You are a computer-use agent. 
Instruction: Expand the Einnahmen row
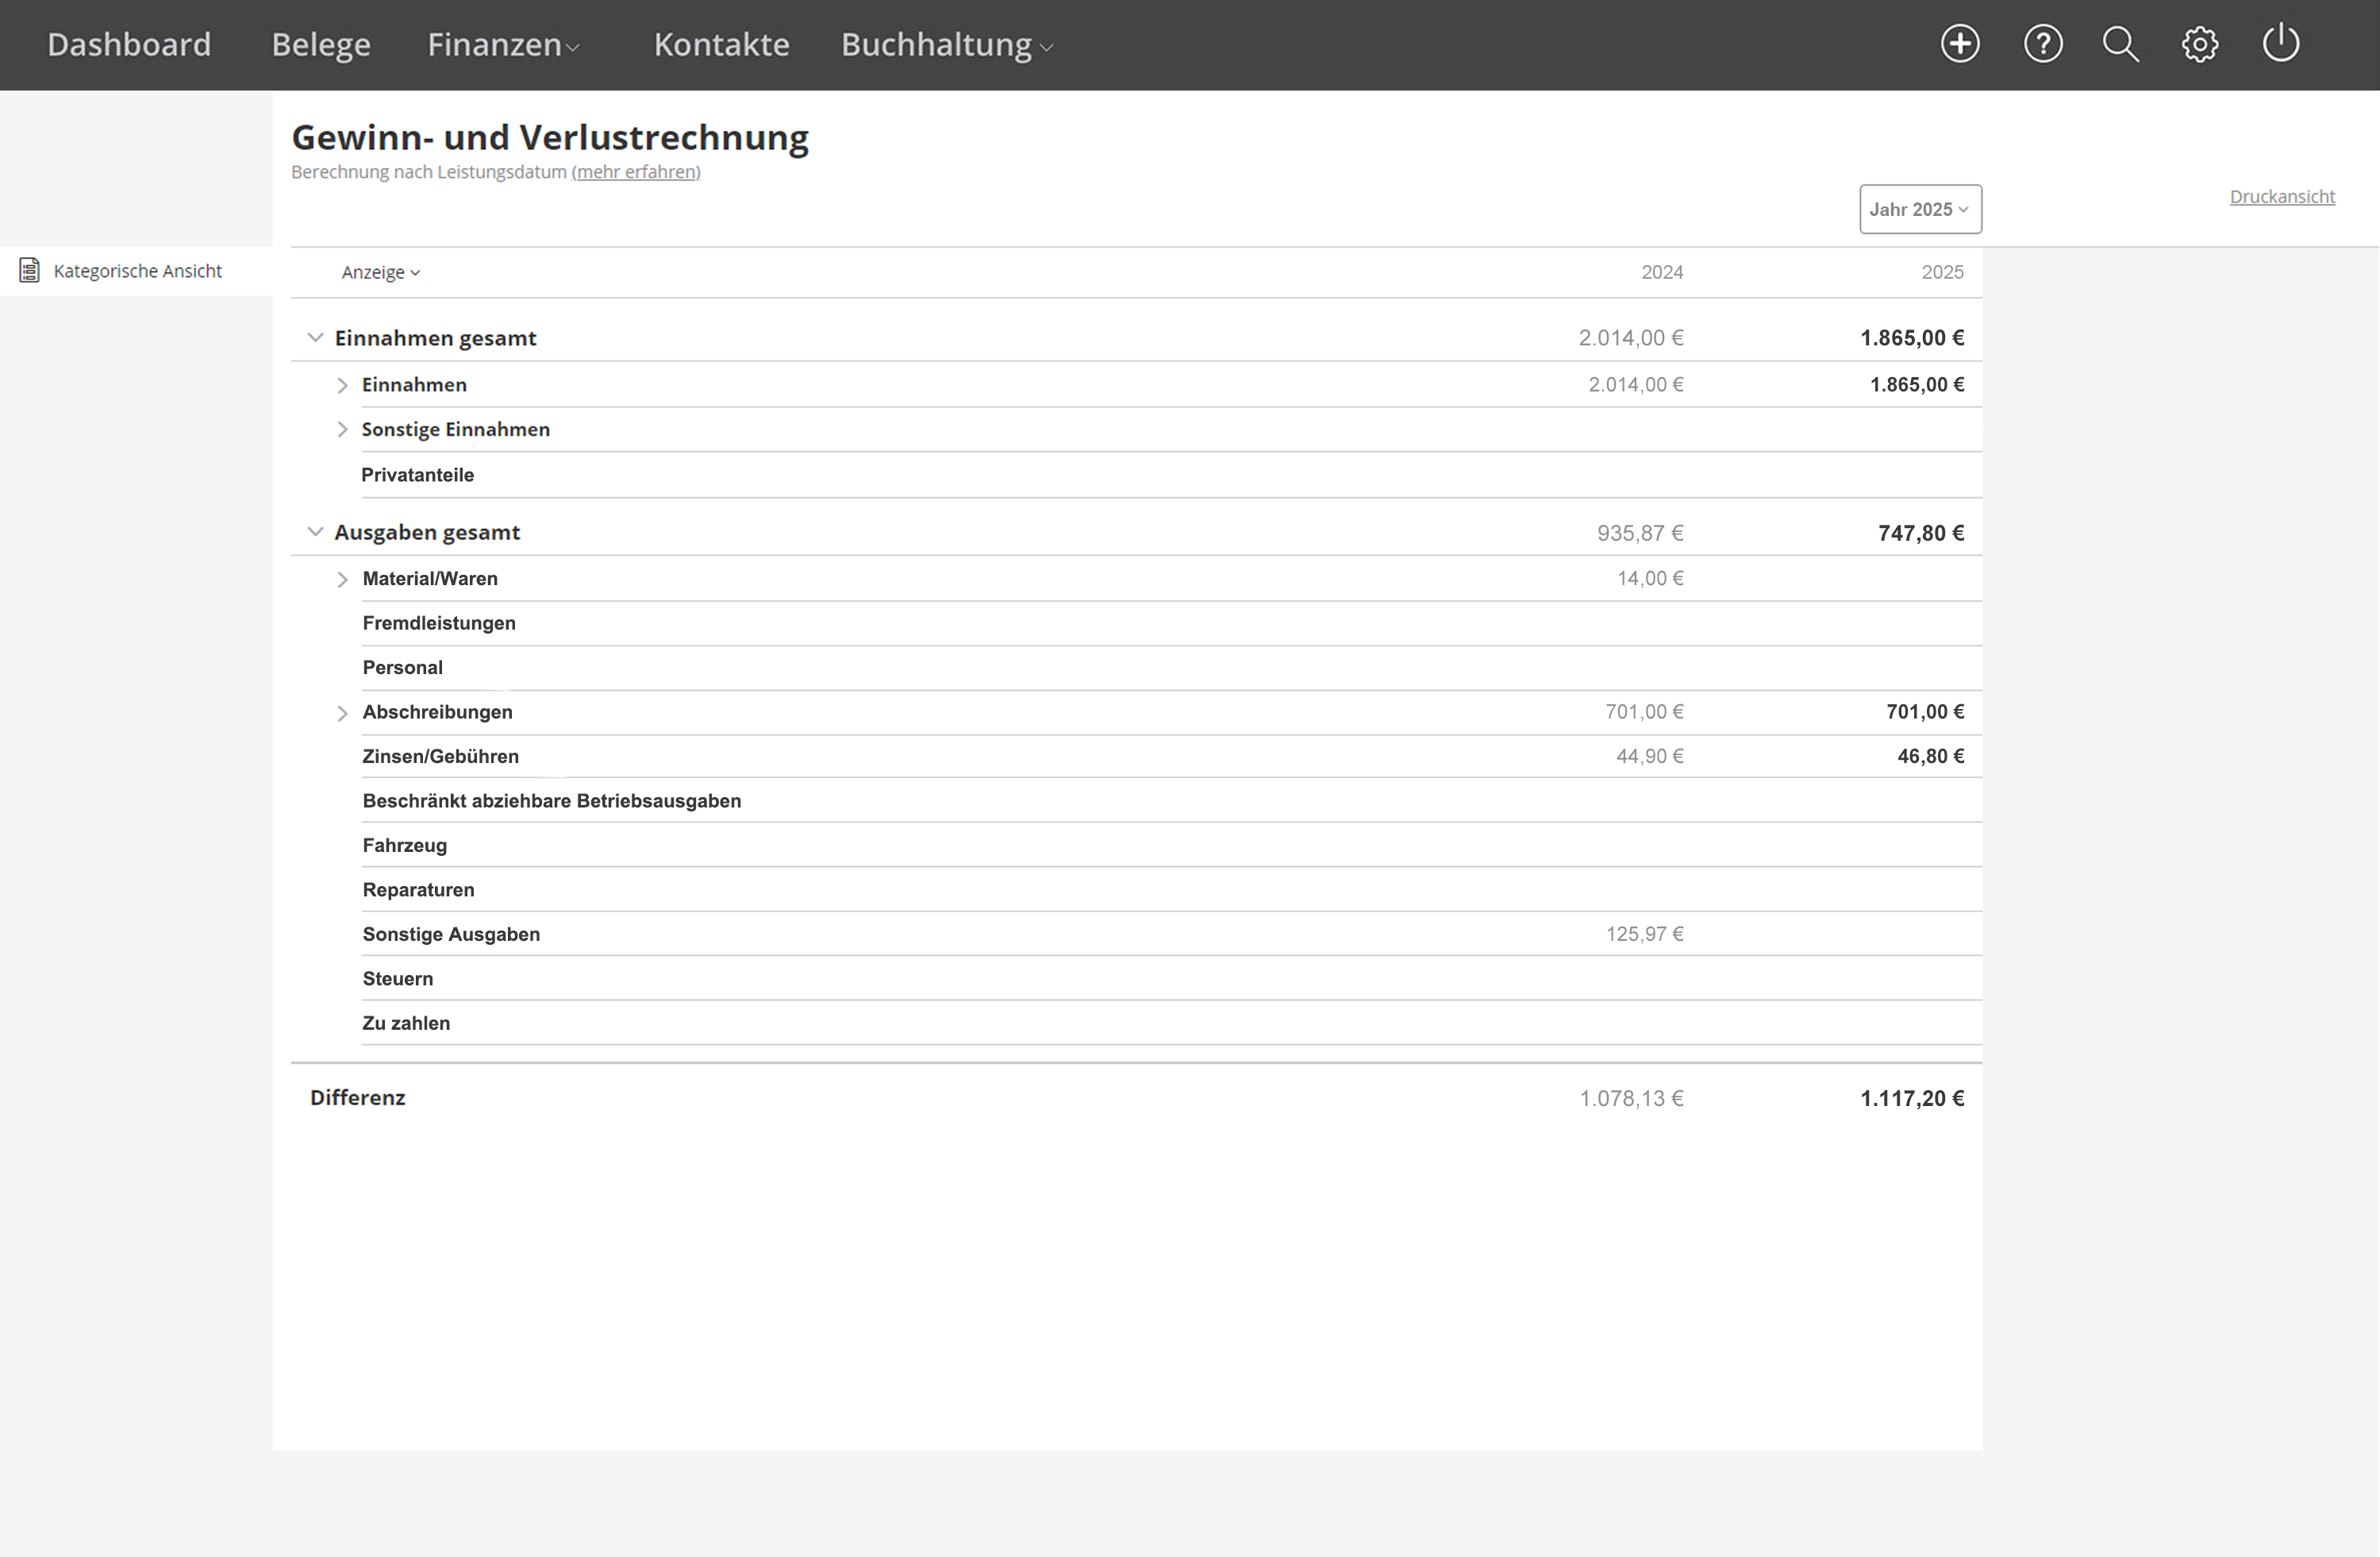click(x=342, y=385)
